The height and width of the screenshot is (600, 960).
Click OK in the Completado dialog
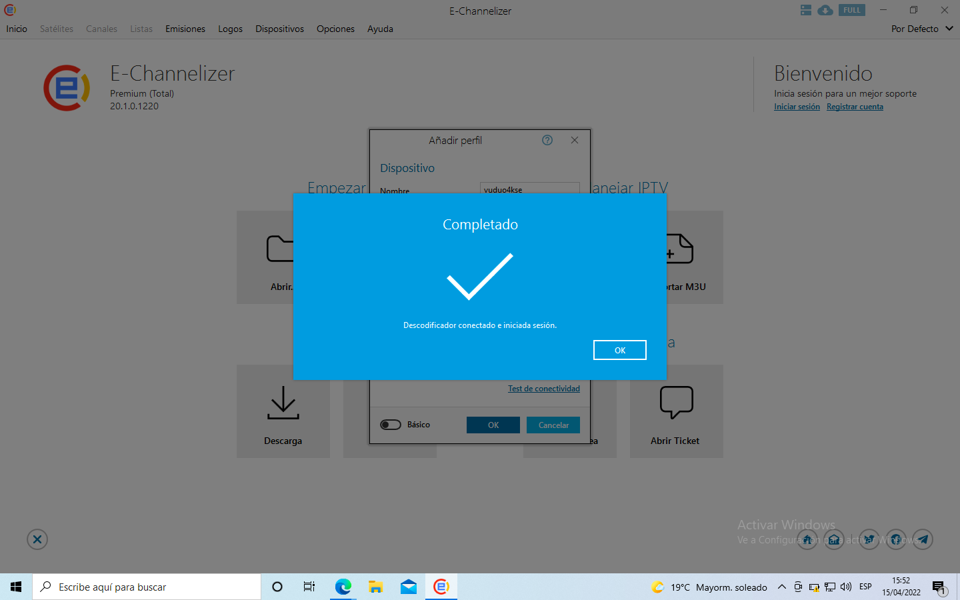click(619, 350)
